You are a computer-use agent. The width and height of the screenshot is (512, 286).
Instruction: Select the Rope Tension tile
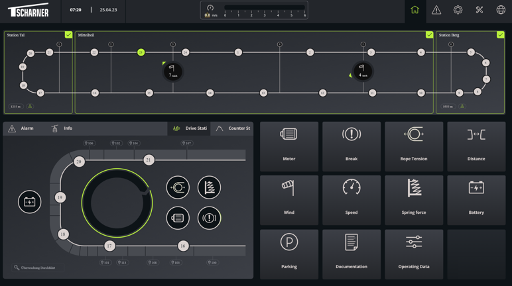pos(413,146)
